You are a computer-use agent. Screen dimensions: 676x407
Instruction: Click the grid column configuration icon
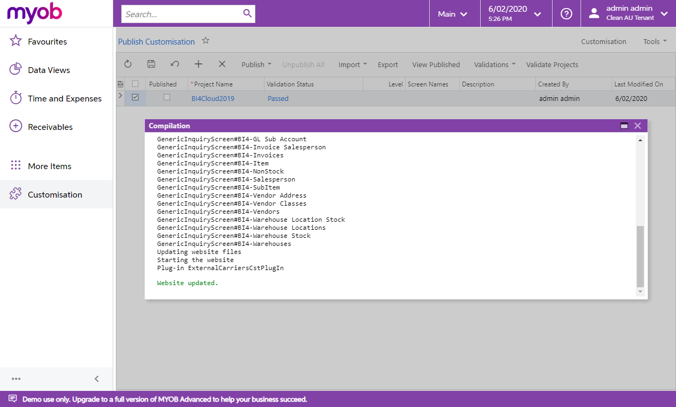[120, 84]
